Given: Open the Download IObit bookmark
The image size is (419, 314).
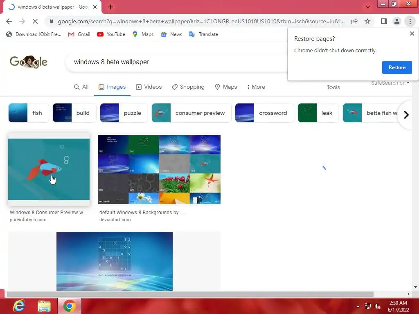Looking at the screenshot, I should (34, 34).
